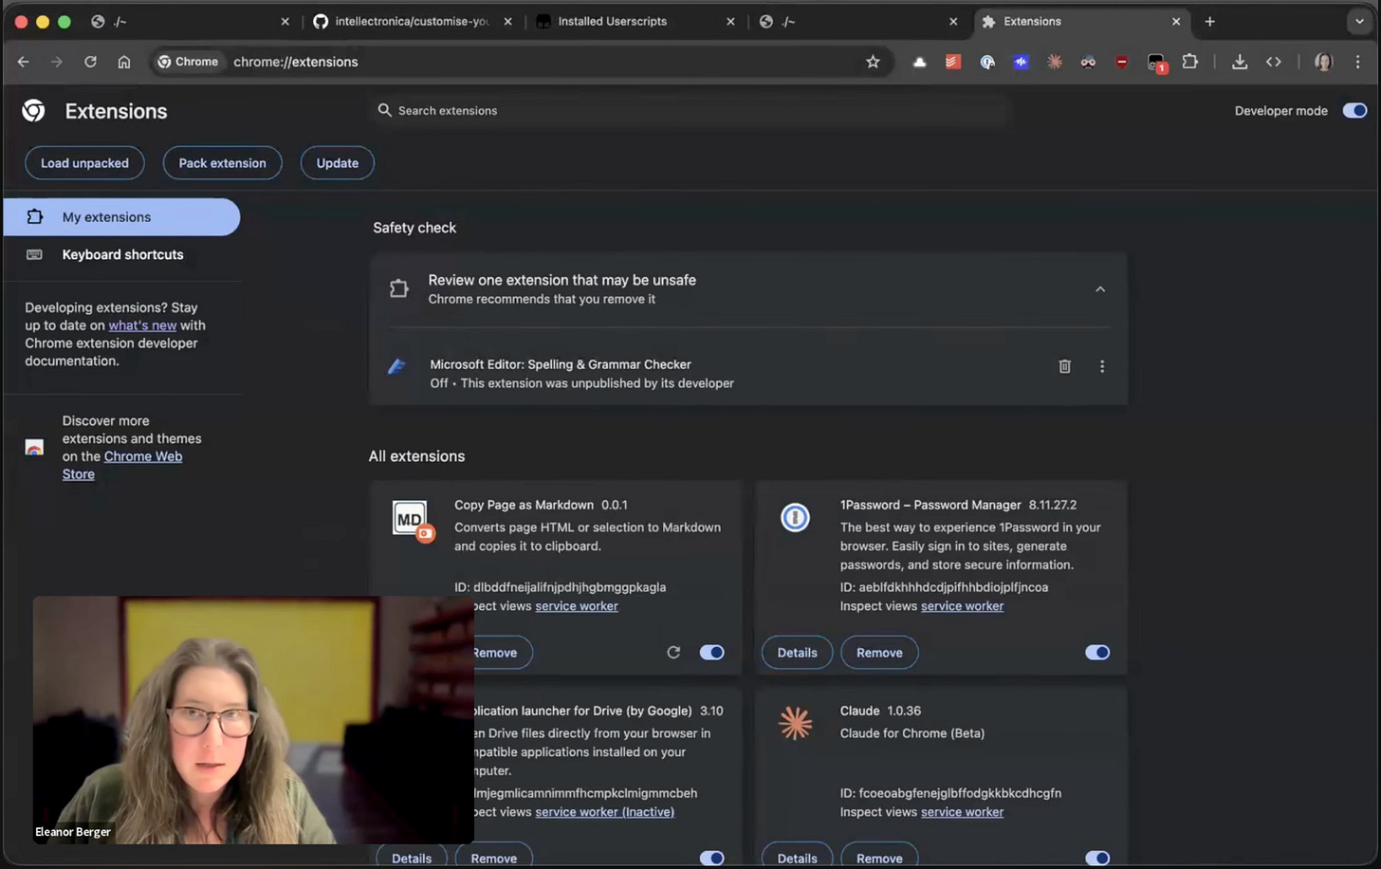Click the Update button
The image size is (1381, 869).
338,163
